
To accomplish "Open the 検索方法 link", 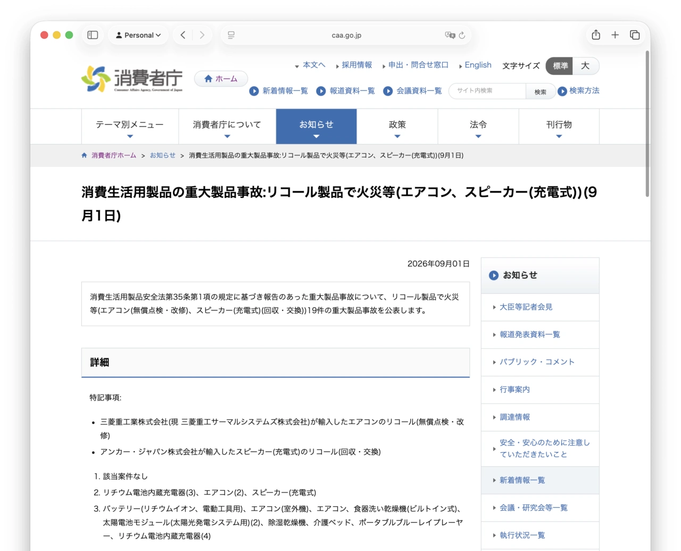I will click(x=584, y=91).
